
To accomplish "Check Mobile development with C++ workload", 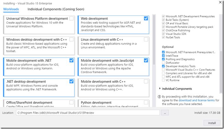I will (x=146, y=81).
